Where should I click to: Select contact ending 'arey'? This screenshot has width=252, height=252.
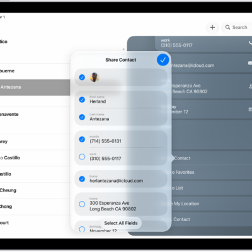pos(35,142)
